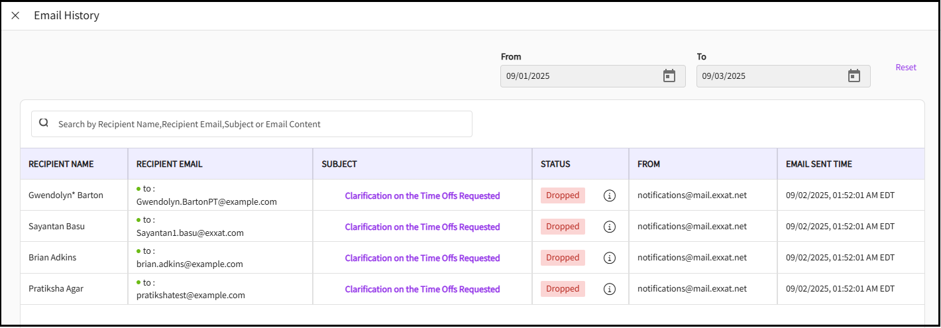Screen dimensions: 941x328
Task: Sort by Email Sent Time column header
Action: pos(818,164)
